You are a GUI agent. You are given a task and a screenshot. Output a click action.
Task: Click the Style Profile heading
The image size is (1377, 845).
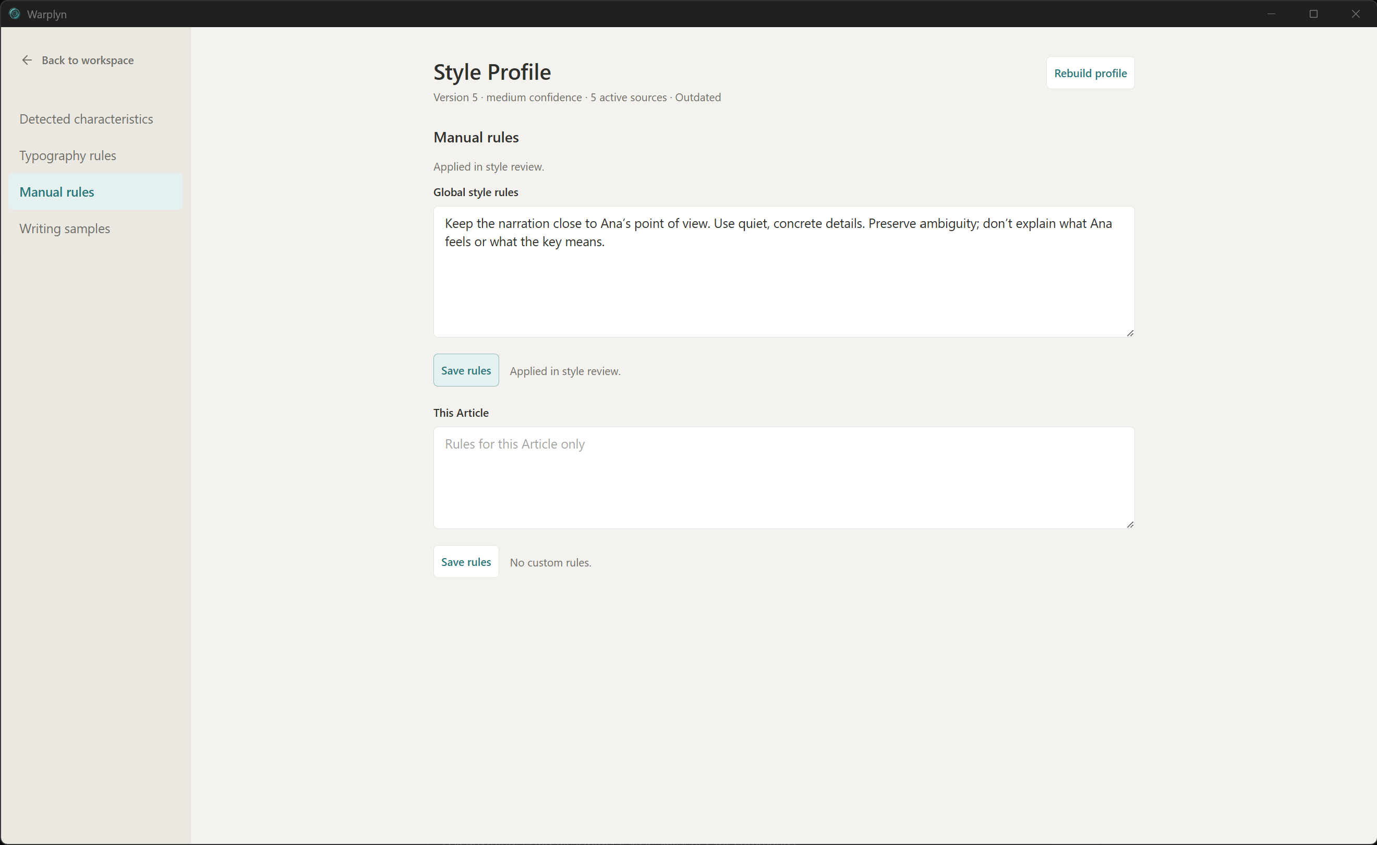tap(492, 72)
